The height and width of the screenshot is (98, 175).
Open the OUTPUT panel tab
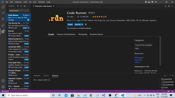click(x=46, y=76)
